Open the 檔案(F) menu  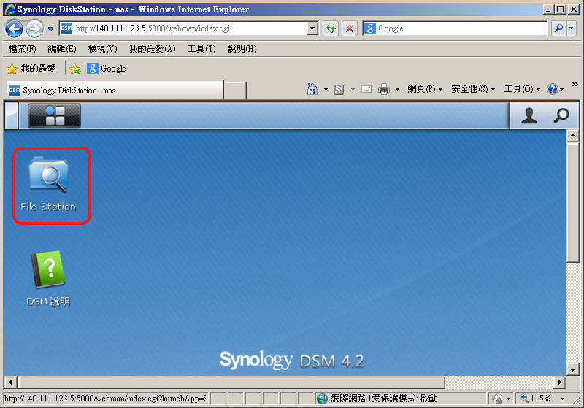23,49
